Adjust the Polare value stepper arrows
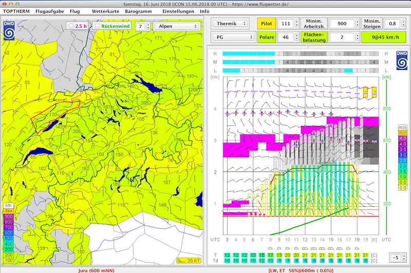The width and height of the screenshot is (411, 273). pos(296,37)
